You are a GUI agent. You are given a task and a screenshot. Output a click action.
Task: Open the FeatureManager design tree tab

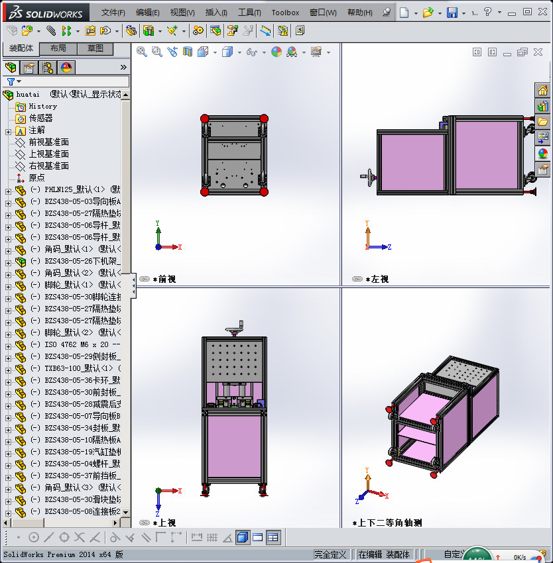[x=11, y=68]
